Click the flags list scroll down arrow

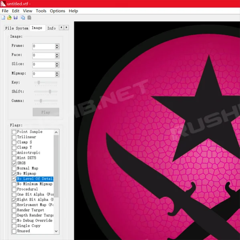pyautogui.click(x=56, y=231)
